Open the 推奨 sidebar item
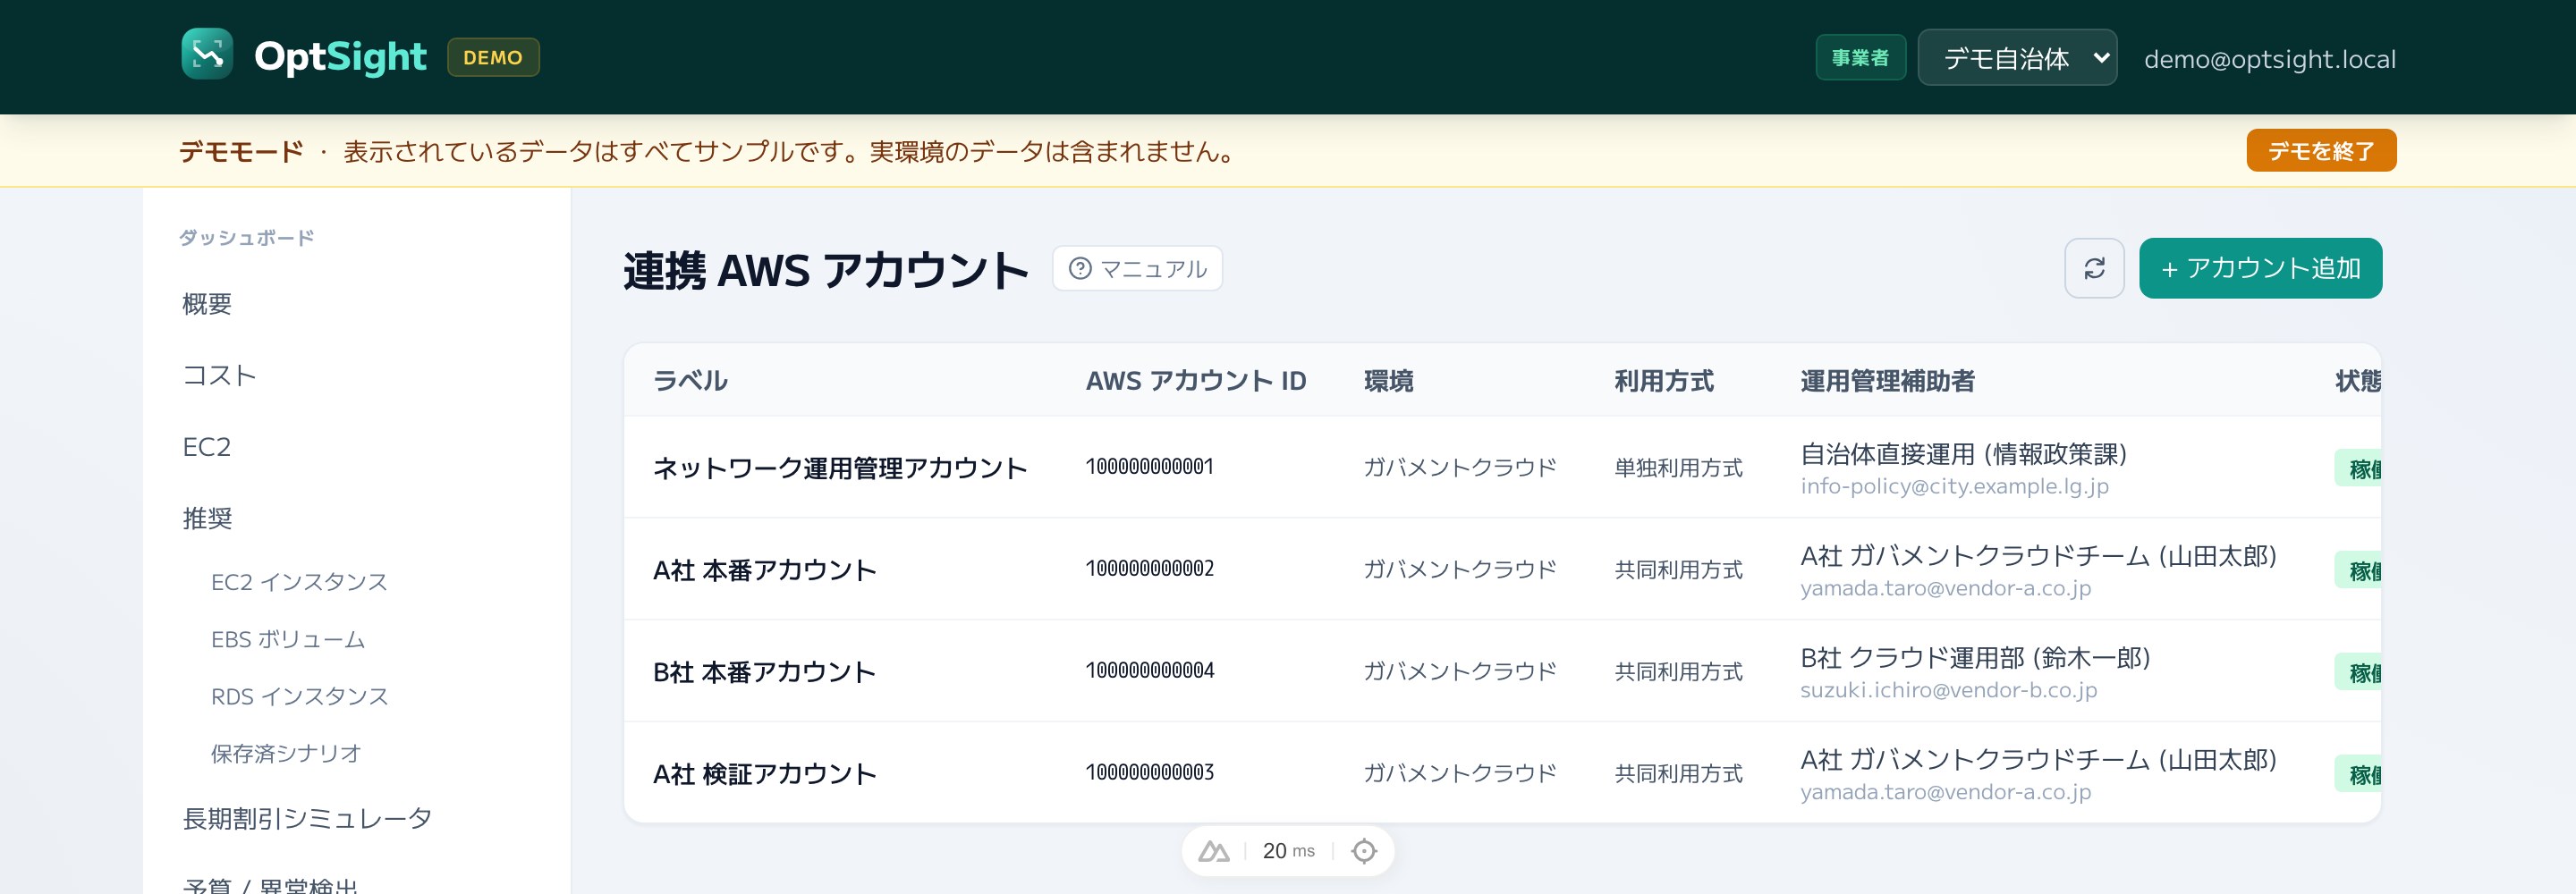The height and width of the screenshot is (894, 2576). (207, 518)
